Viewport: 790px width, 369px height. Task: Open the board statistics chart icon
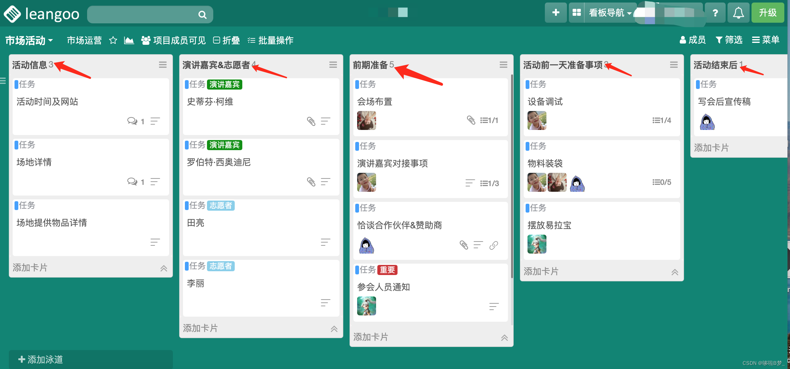129,40
